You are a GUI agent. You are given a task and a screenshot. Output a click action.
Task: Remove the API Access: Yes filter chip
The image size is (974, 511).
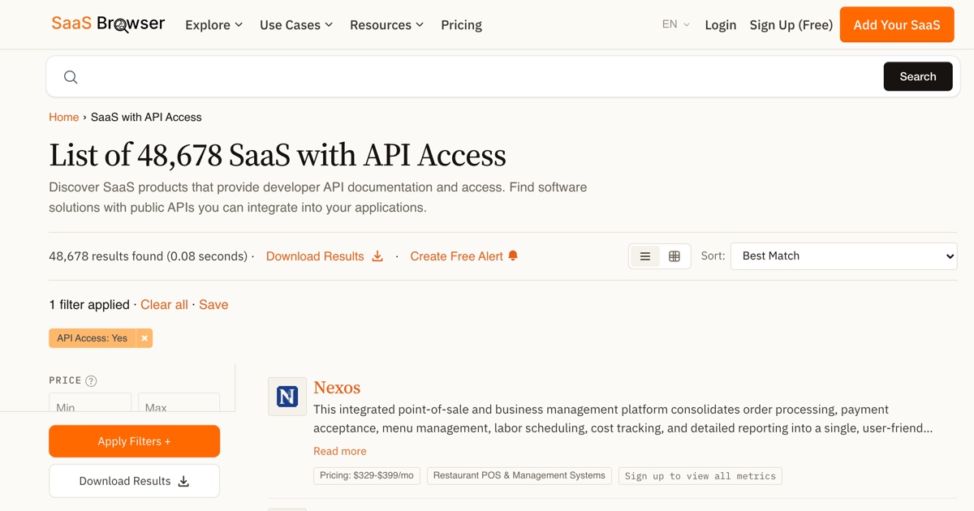[144, 338]
